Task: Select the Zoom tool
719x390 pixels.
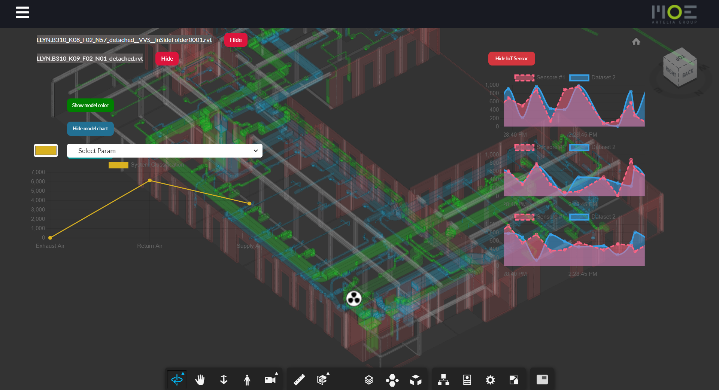Action: pos(224,380)
